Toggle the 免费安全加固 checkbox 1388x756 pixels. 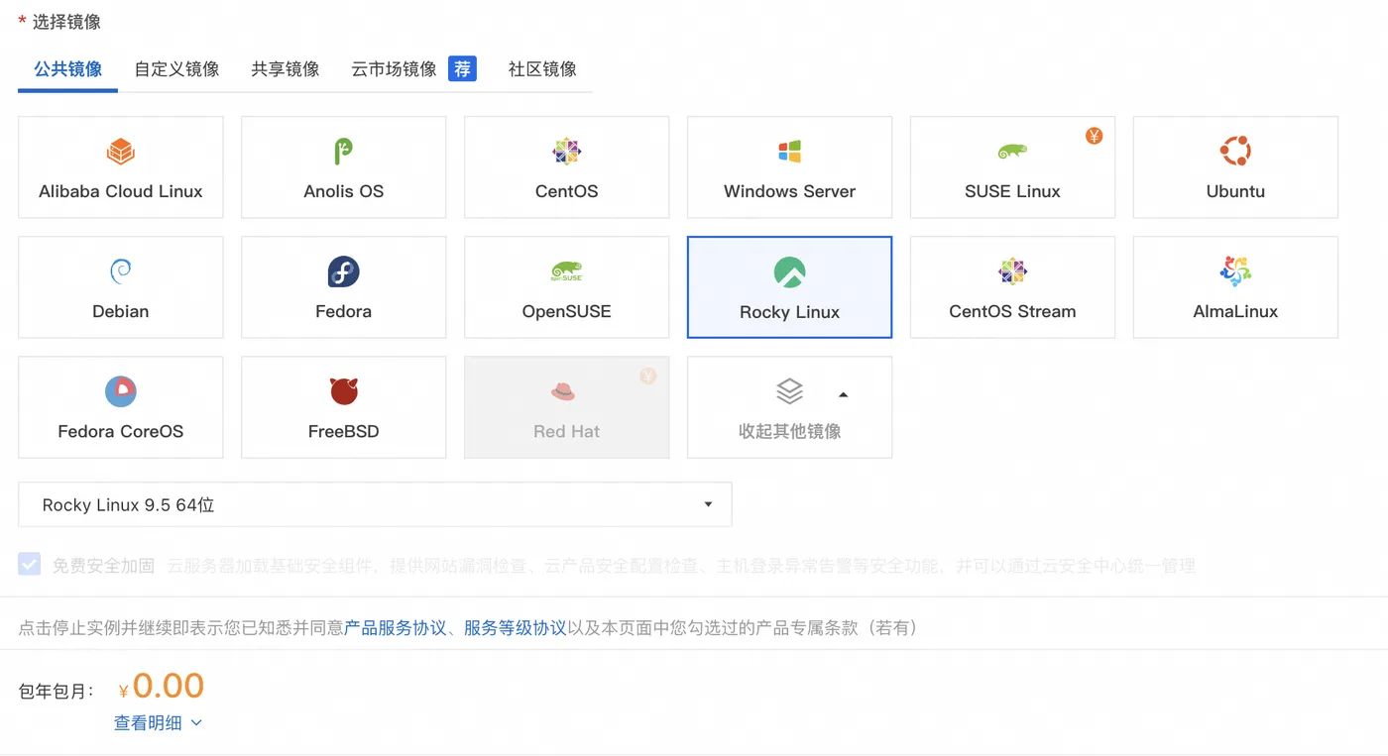tap(29, 565)
